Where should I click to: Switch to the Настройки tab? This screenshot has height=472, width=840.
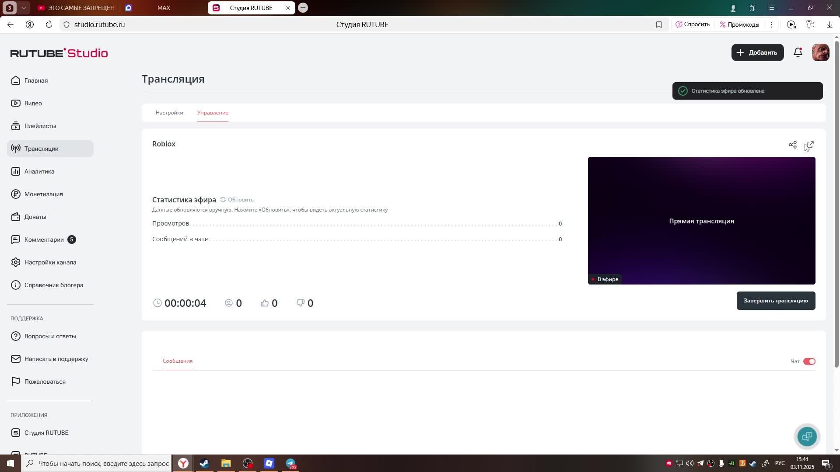pyautogui.click(x=169, y=113)
